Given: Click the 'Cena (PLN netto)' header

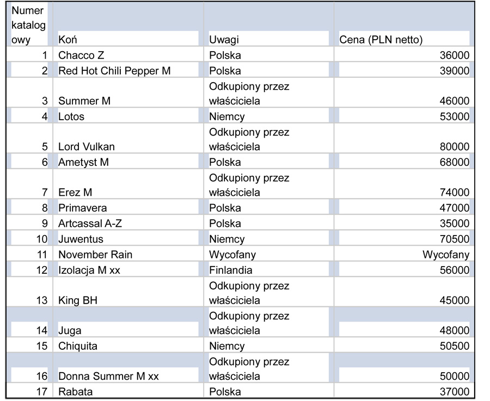Looking at the screenshot, I should coord(381,39).
